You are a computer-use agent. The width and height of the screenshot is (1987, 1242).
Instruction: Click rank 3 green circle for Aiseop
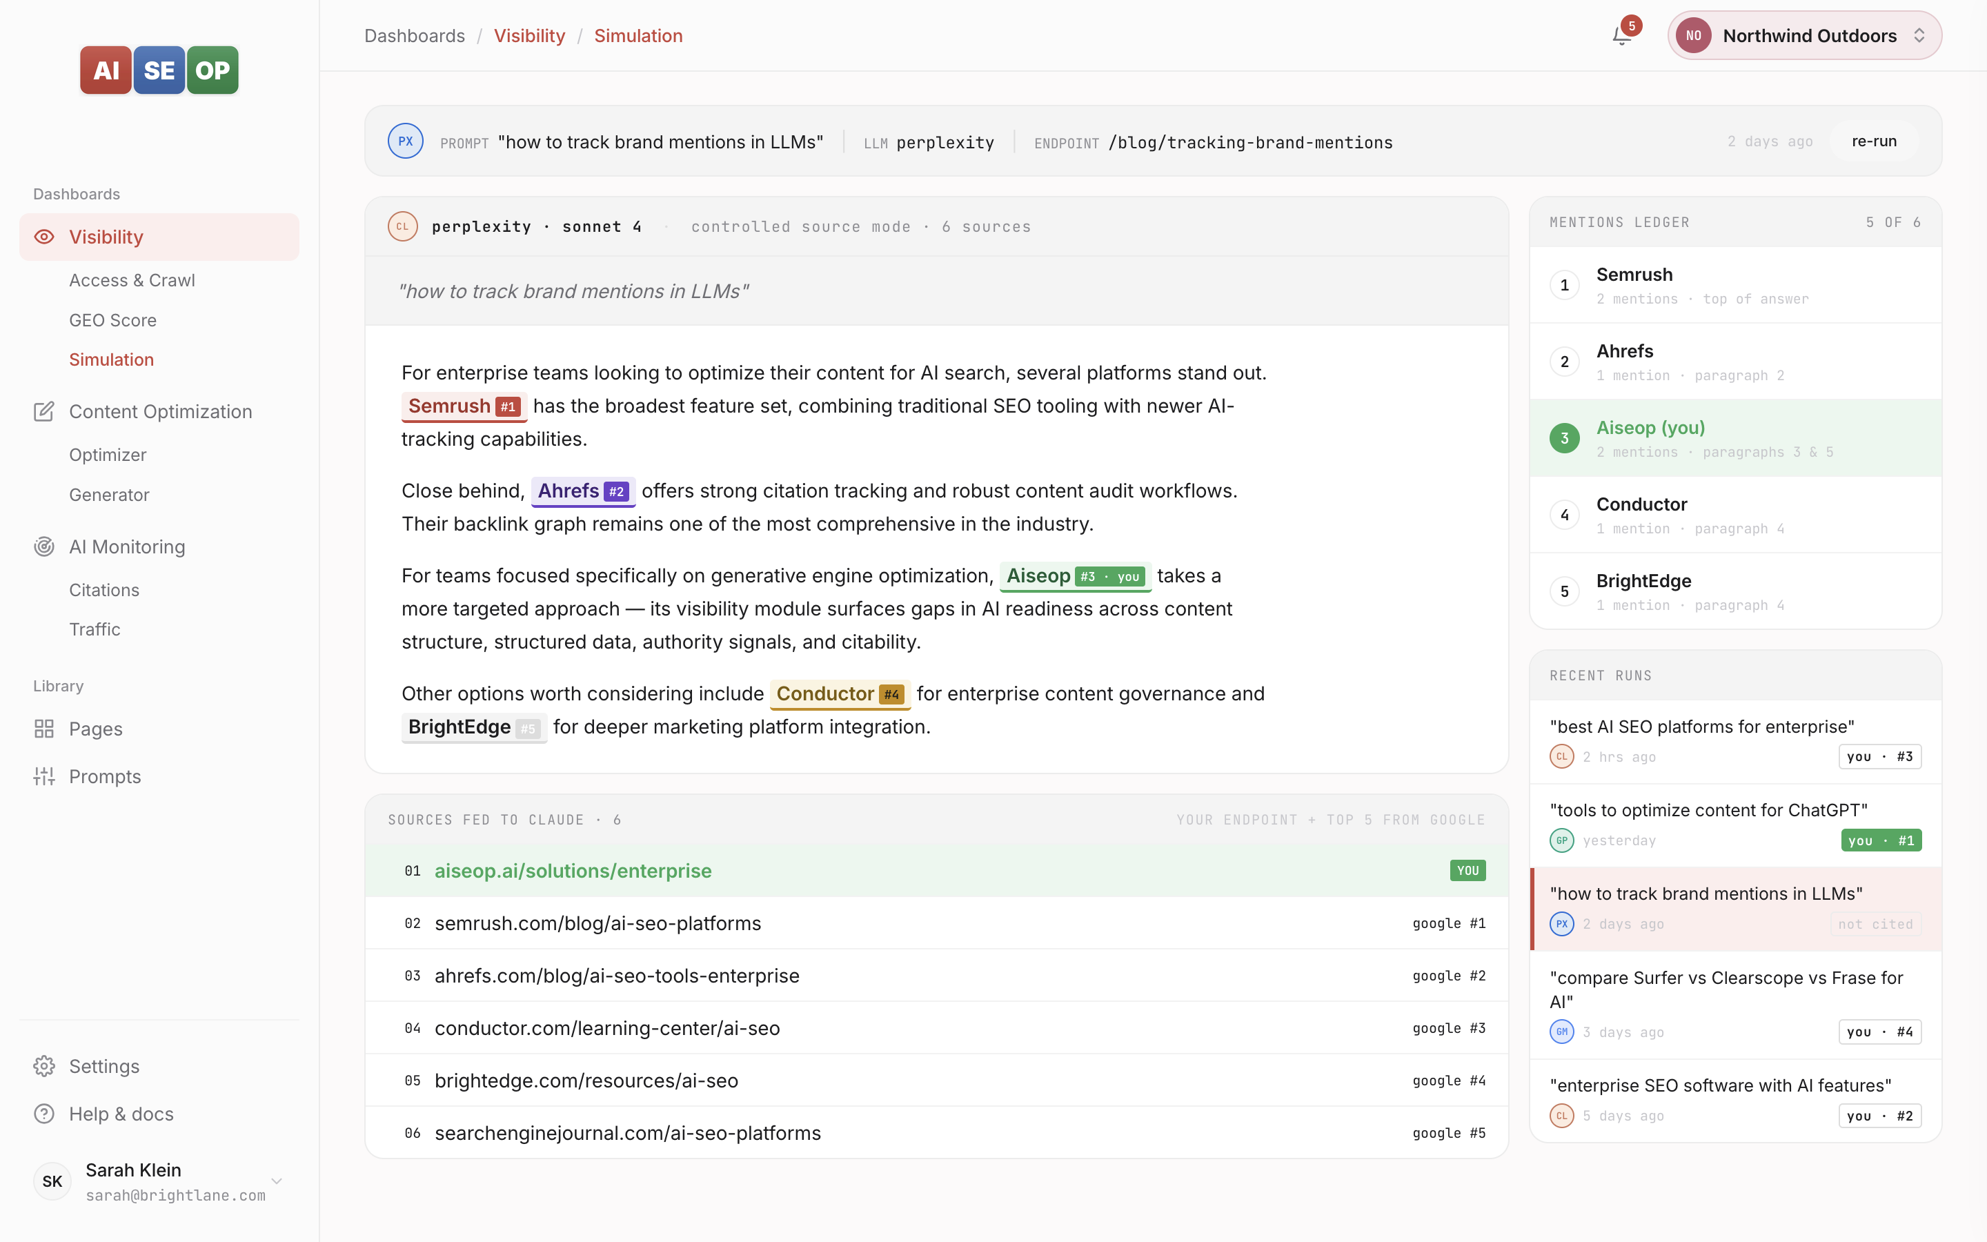[x=1564, y=438]
